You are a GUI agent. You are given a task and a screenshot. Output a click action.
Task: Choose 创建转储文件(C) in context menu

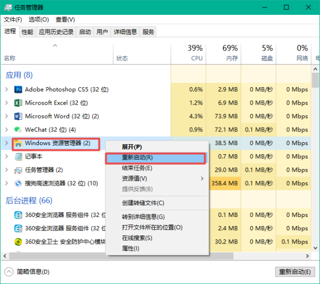(x=157, y=203)
